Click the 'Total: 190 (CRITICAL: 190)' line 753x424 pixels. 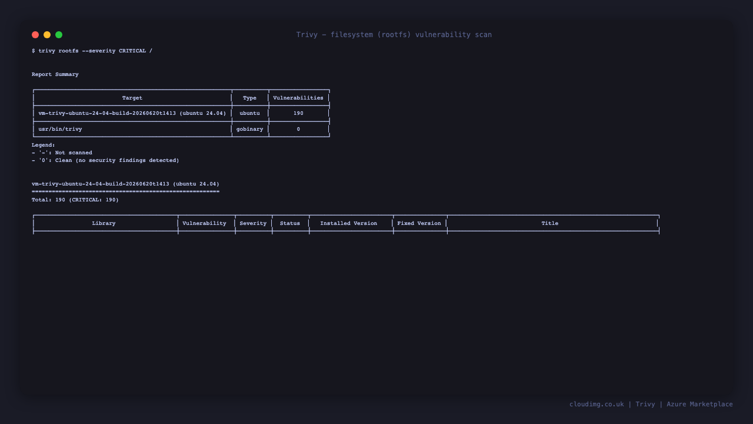(x=75, y=200)
